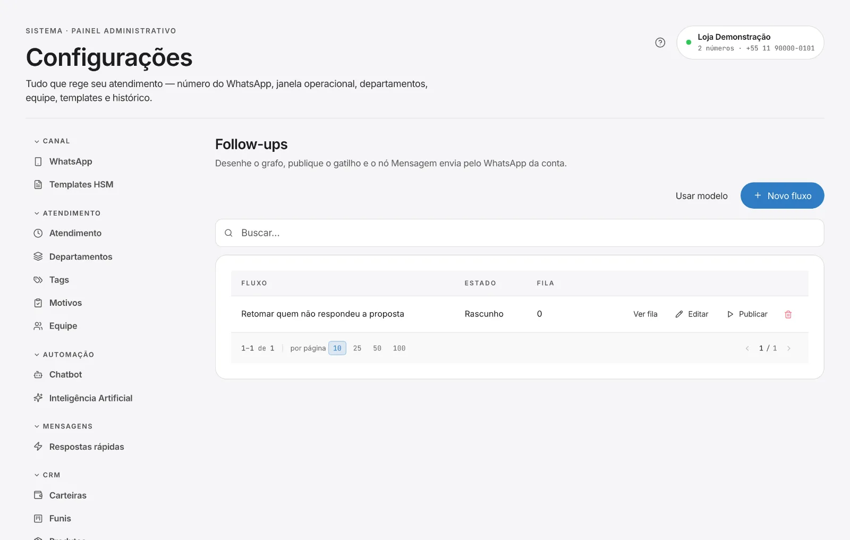The width and height of the screenshot is (850, 540).
Task: Go to next page arrow
Action: pos(789,348)
